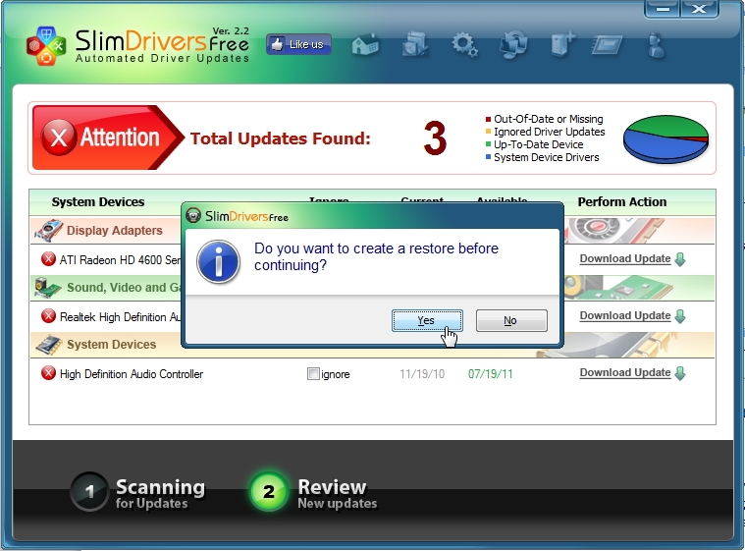This screenshot has height=551, width=745.
Task: Click the System Devices chip icon
Action: point(48,345)
